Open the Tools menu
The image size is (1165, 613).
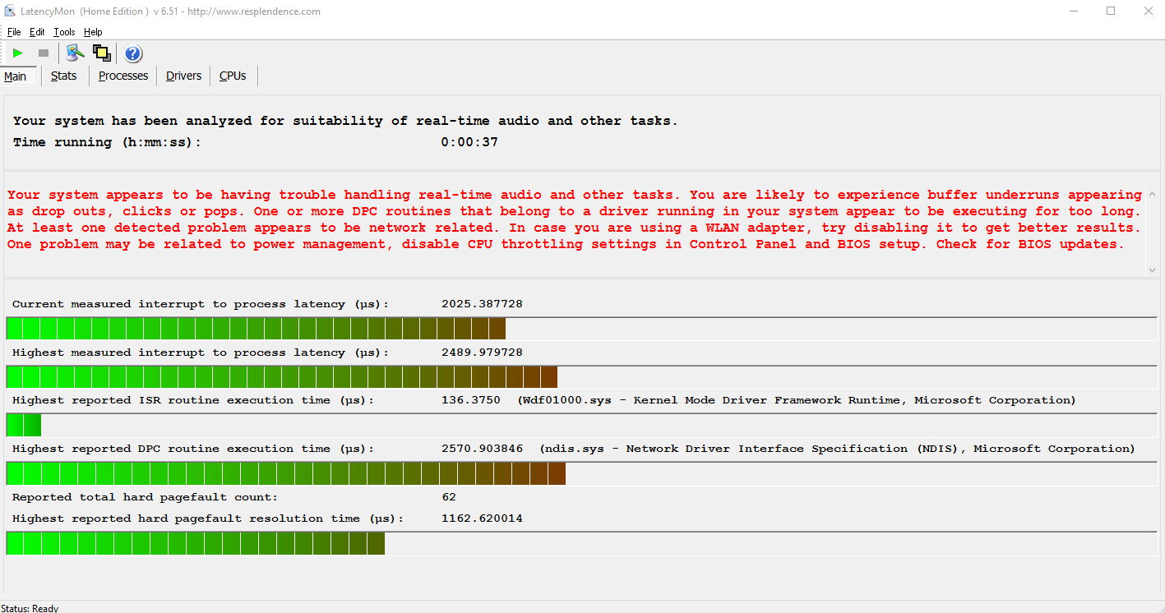[x=64, y=32]
